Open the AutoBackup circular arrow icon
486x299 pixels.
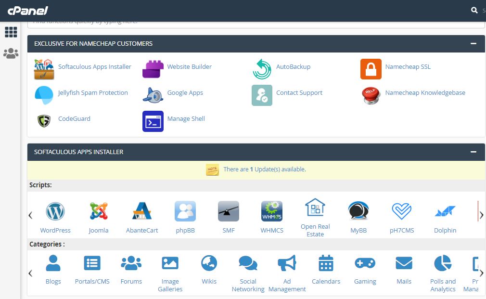262,69
